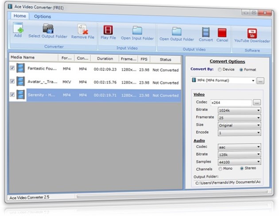Start conversion with Convert icon
279x217 pixels.
[x=205, y=32]
